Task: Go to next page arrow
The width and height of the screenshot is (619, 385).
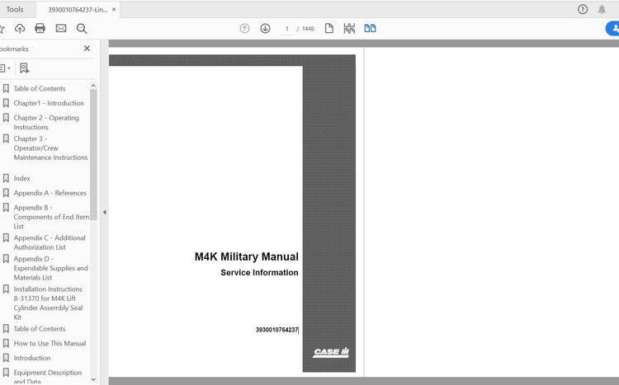Action: (265, 28)
